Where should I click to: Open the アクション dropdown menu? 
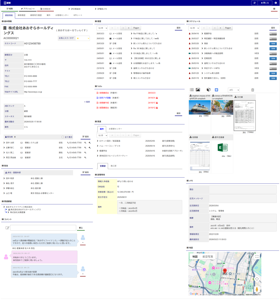pos(29,9)
